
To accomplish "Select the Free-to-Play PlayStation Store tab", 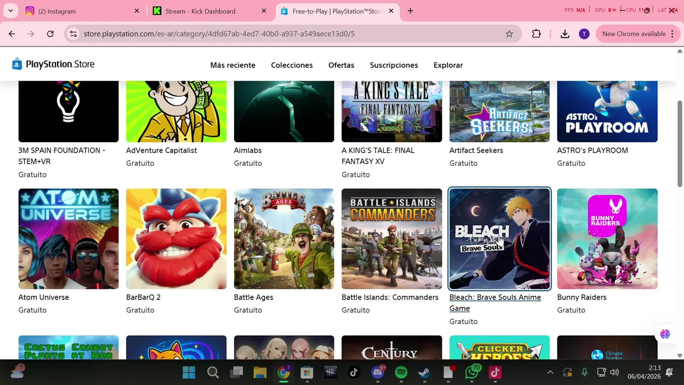I will 337,11.
